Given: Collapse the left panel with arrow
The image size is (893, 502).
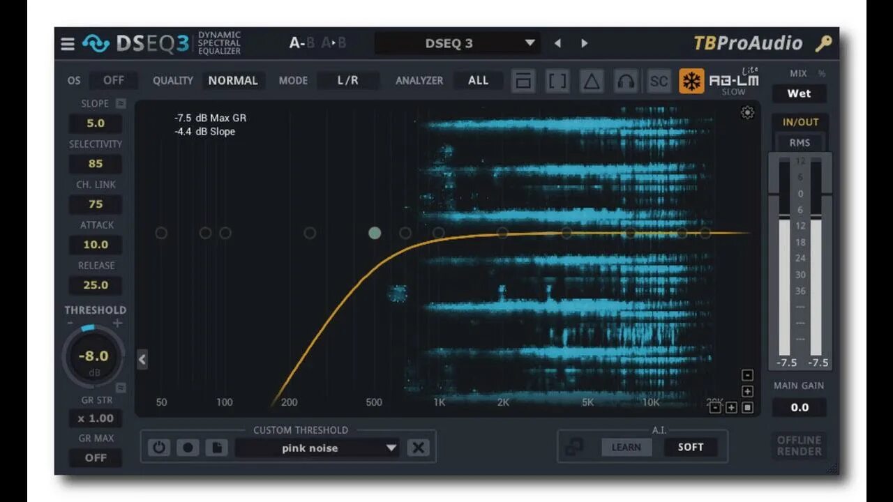Looking at the screenshot, I should pos(142,360).
